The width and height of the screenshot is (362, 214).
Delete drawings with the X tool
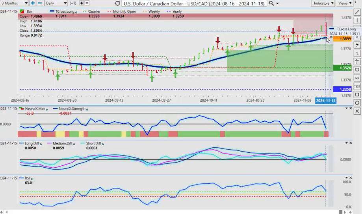pyautogui.click(x=357, y=111)
